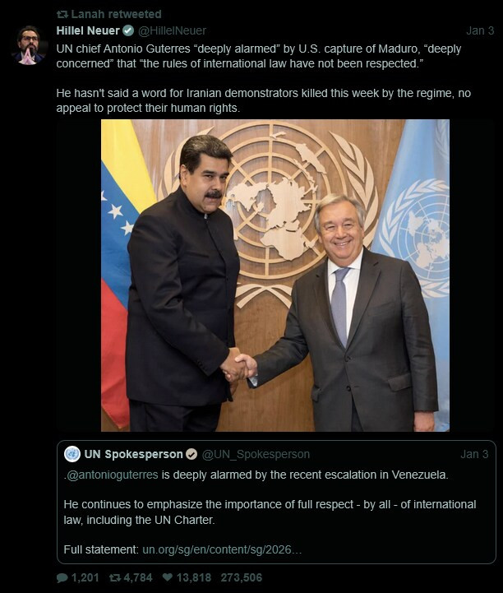Open Hillel Neuer's profile avatar
This screenshot has width=503, height=593.
(x=29, y=45)
